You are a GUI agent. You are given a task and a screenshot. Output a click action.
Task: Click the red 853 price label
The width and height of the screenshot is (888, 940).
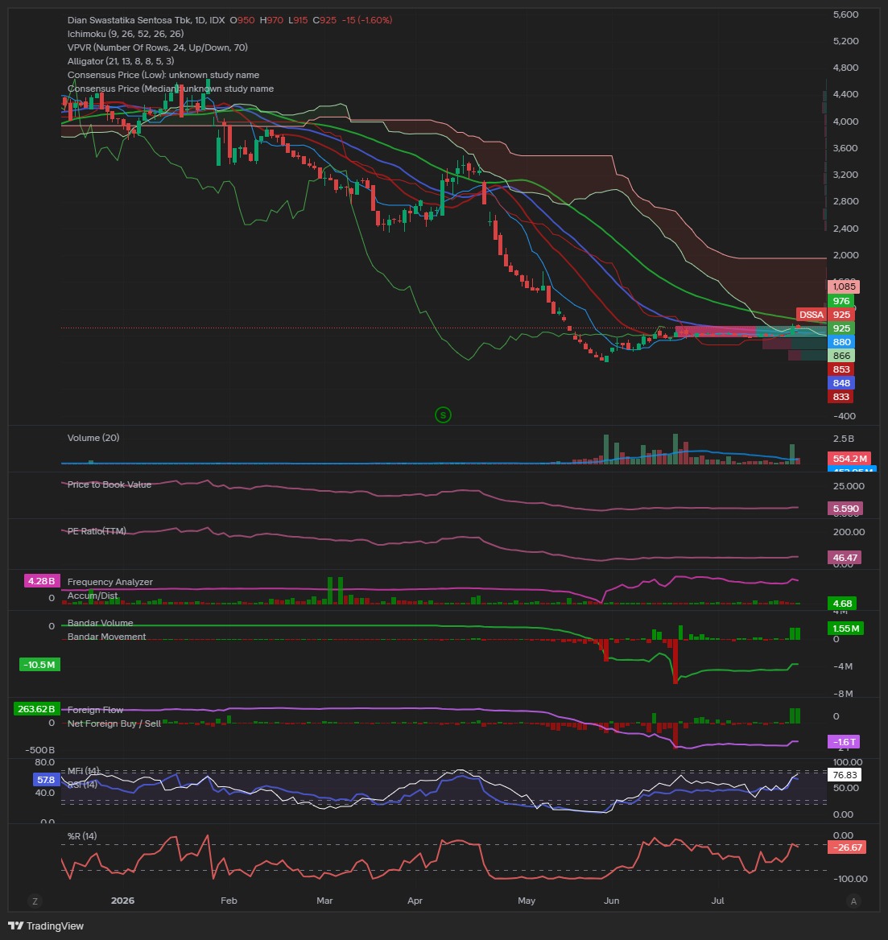tap(841, 370)
